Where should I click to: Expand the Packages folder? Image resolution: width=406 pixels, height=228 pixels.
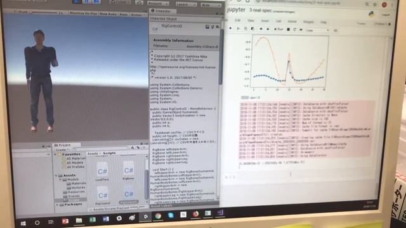tap(57, 205)
